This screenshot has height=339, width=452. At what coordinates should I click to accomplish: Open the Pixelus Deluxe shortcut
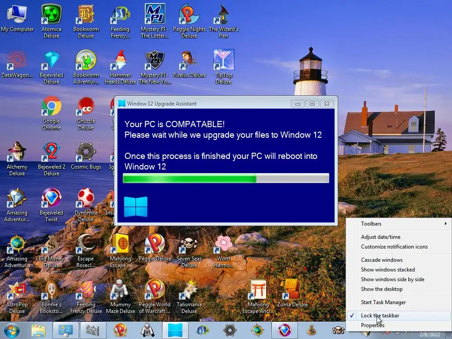189,64
